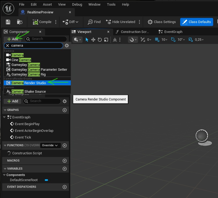This screenshot has height=198, width=218.
Task: Open rotation snap 10° dropdown
Action: (181, 40)
